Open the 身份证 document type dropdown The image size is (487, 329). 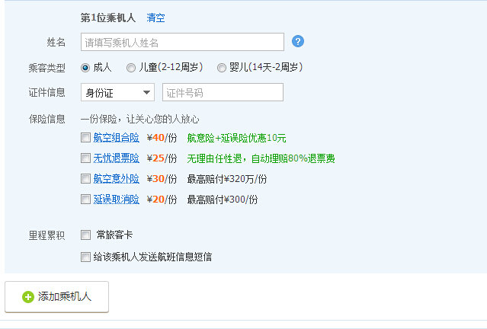click(117, 92)
